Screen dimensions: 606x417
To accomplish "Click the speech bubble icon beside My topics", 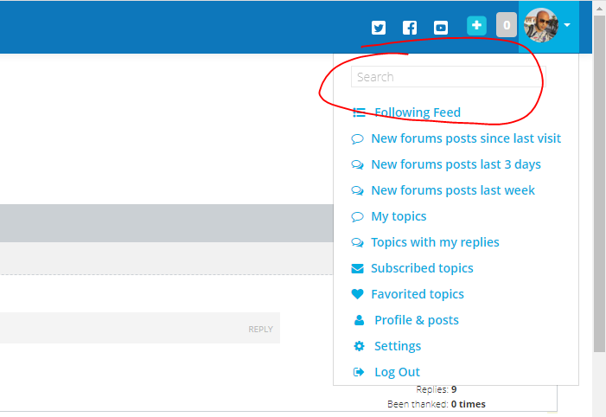I will (357, 216).
